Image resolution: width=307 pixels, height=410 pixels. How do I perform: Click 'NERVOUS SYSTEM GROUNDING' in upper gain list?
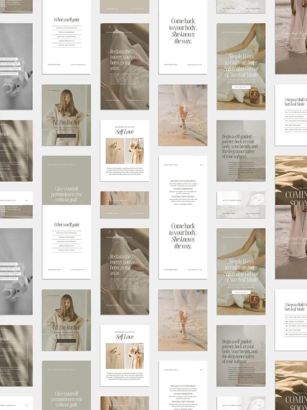coord(67,28)
